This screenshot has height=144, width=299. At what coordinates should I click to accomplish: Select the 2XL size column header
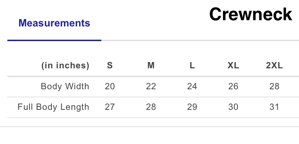click(274, 66)
